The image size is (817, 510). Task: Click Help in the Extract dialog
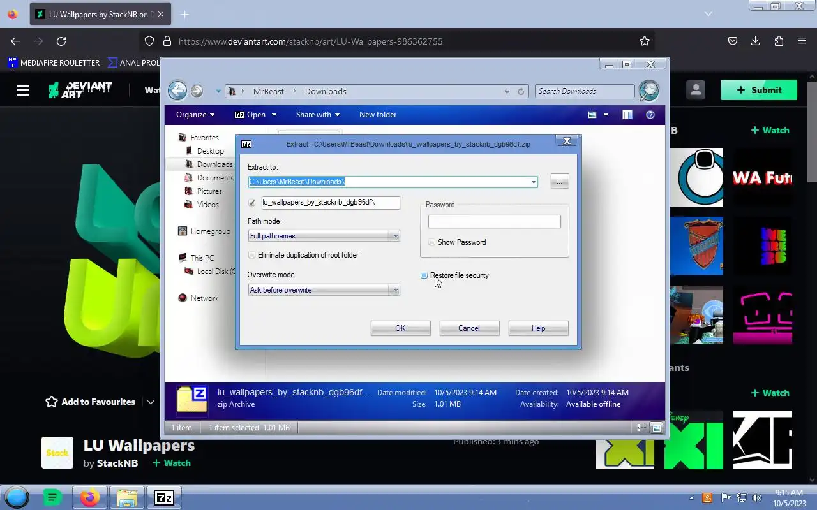(538, 328)
